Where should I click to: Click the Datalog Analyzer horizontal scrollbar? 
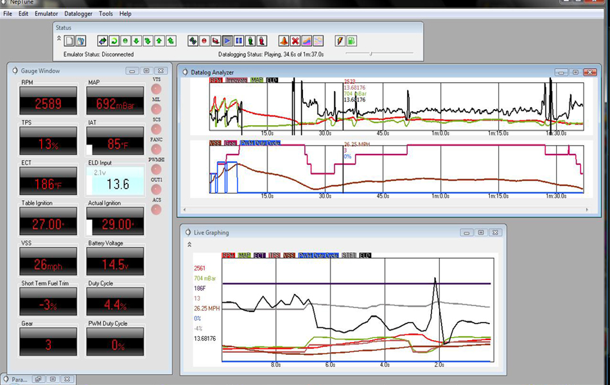pyautogui.click(x=386, y=210)
